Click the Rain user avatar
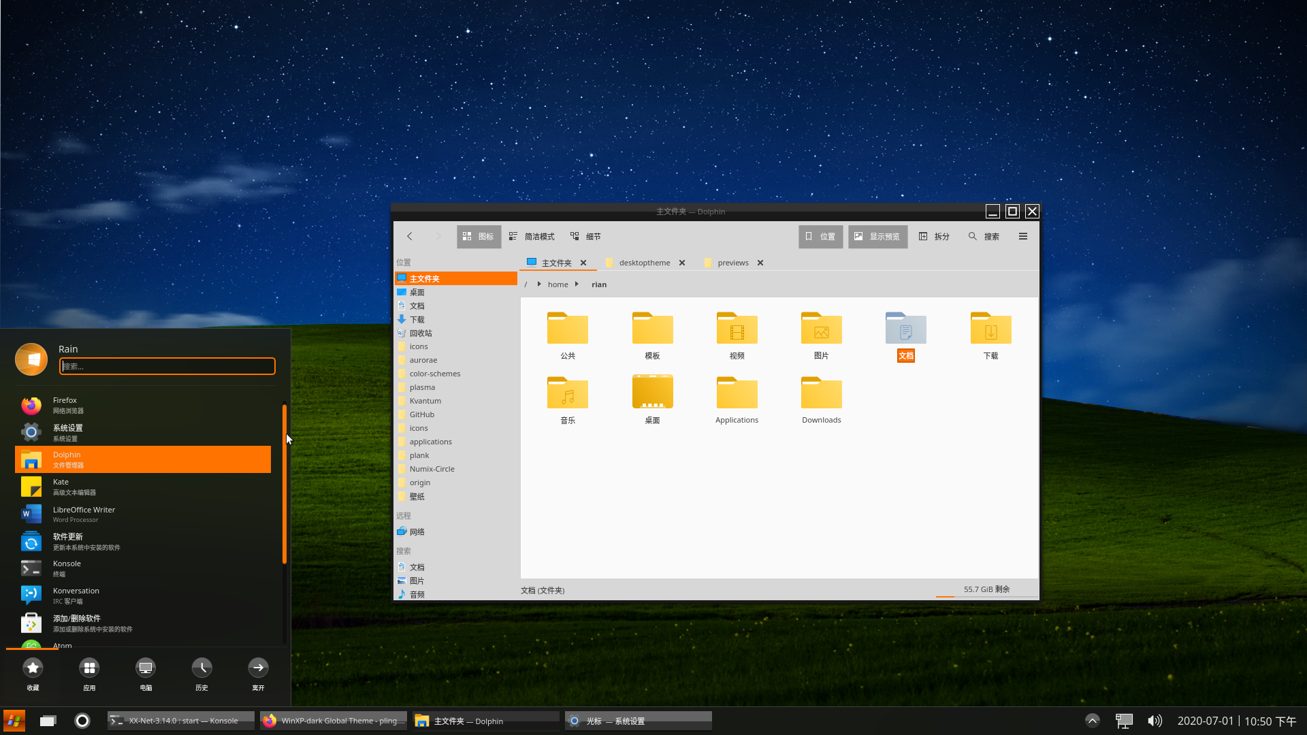 click(31, 359)
